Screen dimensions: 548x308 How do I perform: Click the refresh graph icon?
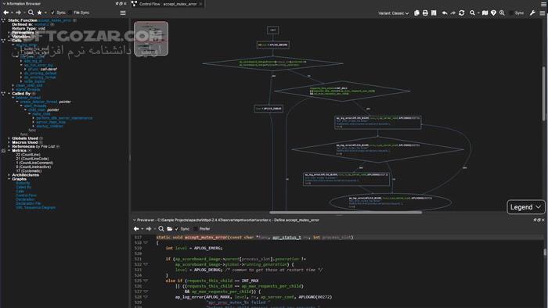click(461, 13)
